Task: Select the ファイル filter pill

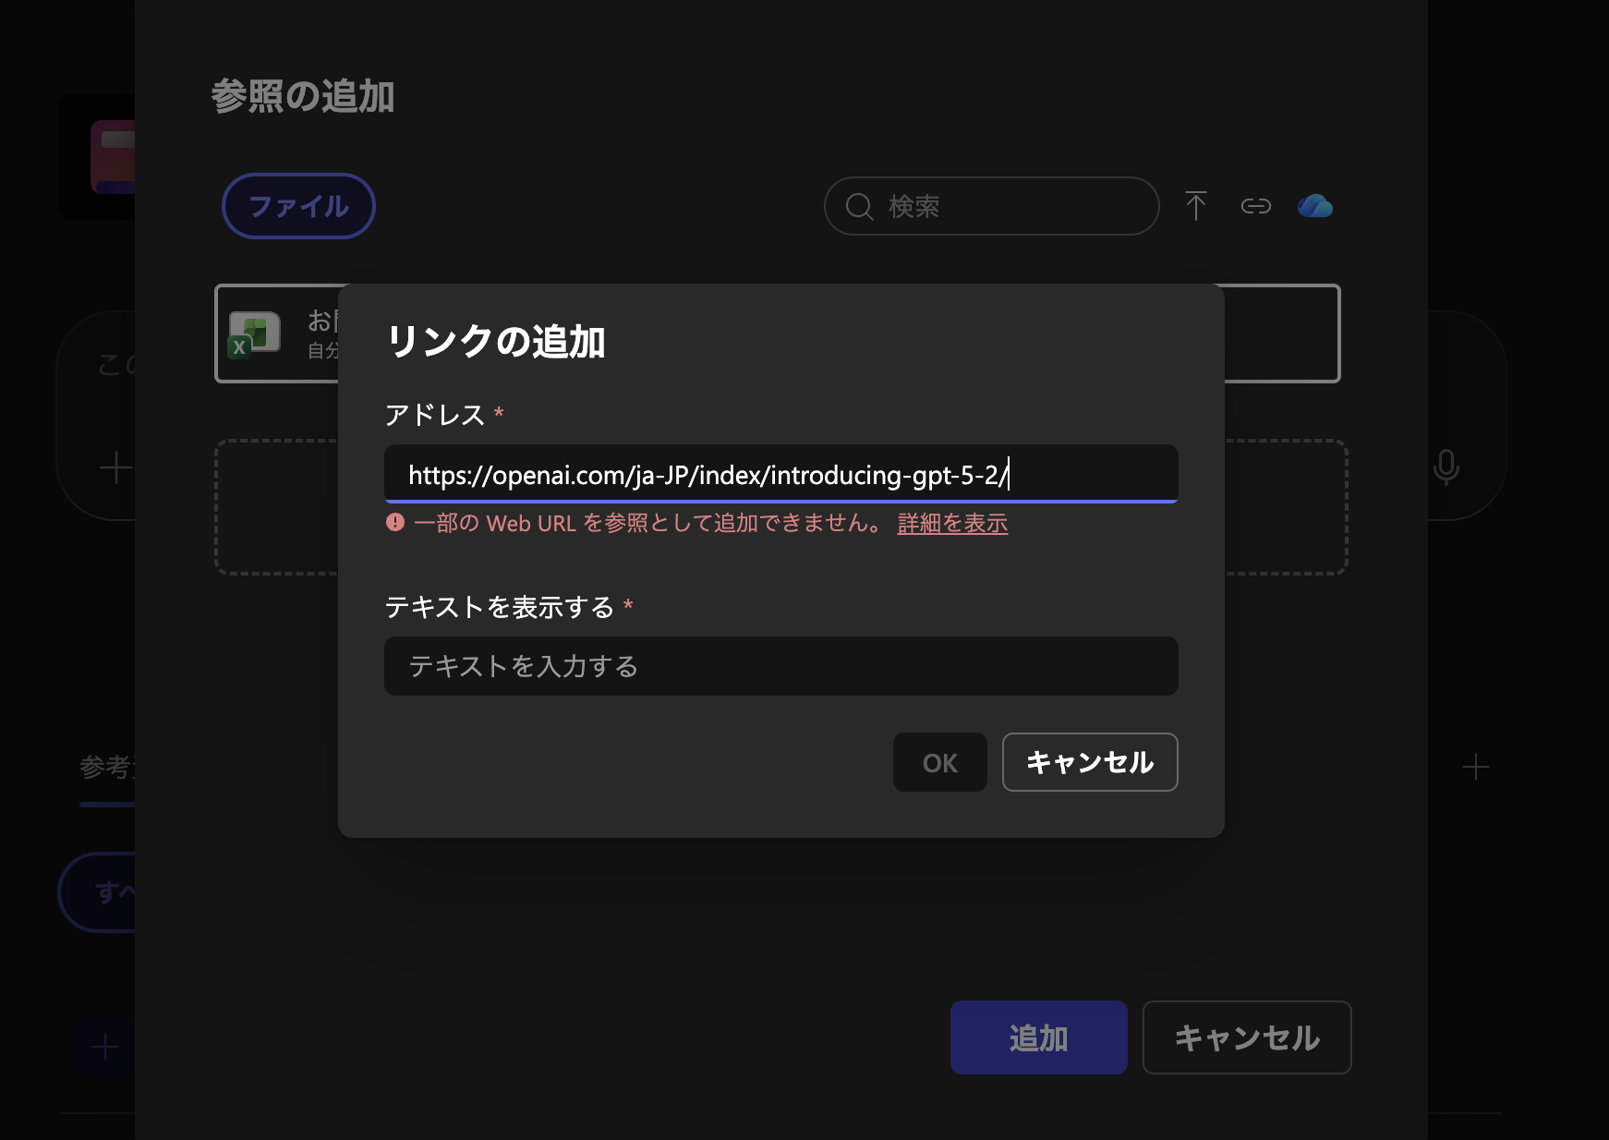Action: [x=298, y=206]
